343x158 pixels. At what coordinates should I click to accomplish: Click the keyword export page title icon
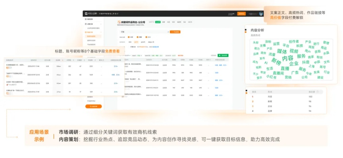pyautogui.click(x=119, y=23)
